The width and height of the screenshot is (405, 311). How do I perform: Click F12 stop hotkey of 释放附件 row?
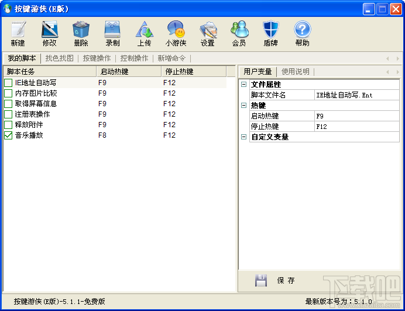click(x=170, y=125)
